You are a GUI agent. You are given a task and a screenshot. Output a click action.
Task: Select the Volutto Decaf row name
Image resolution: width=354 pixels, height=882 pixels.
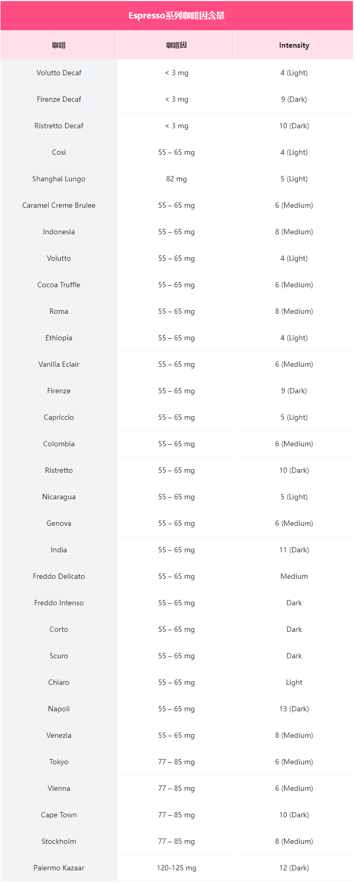(x=59, y=73)
